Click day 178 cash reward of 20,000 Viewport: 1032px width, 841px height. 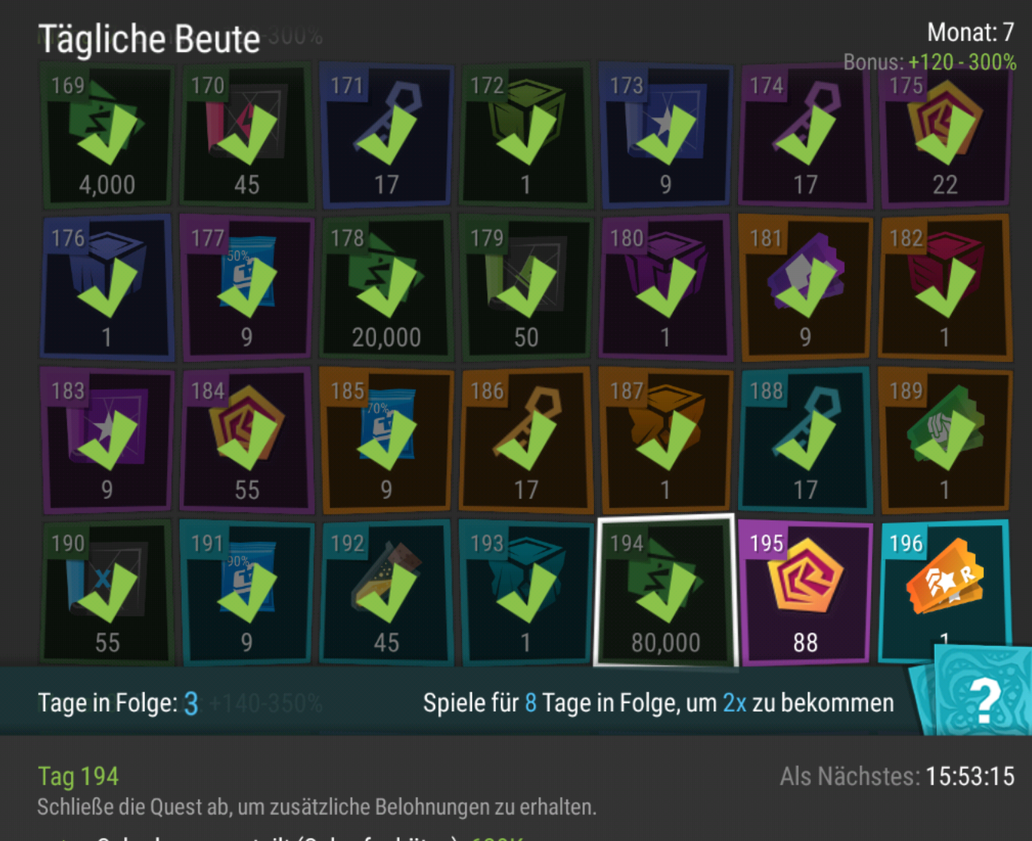tap(387, 288)
